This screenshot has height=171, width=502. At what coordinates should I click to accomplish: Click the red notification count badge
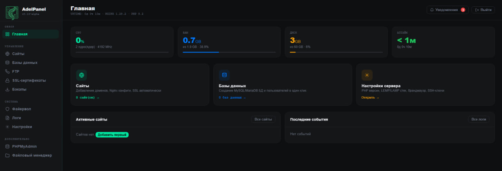(x=463, y=10)
